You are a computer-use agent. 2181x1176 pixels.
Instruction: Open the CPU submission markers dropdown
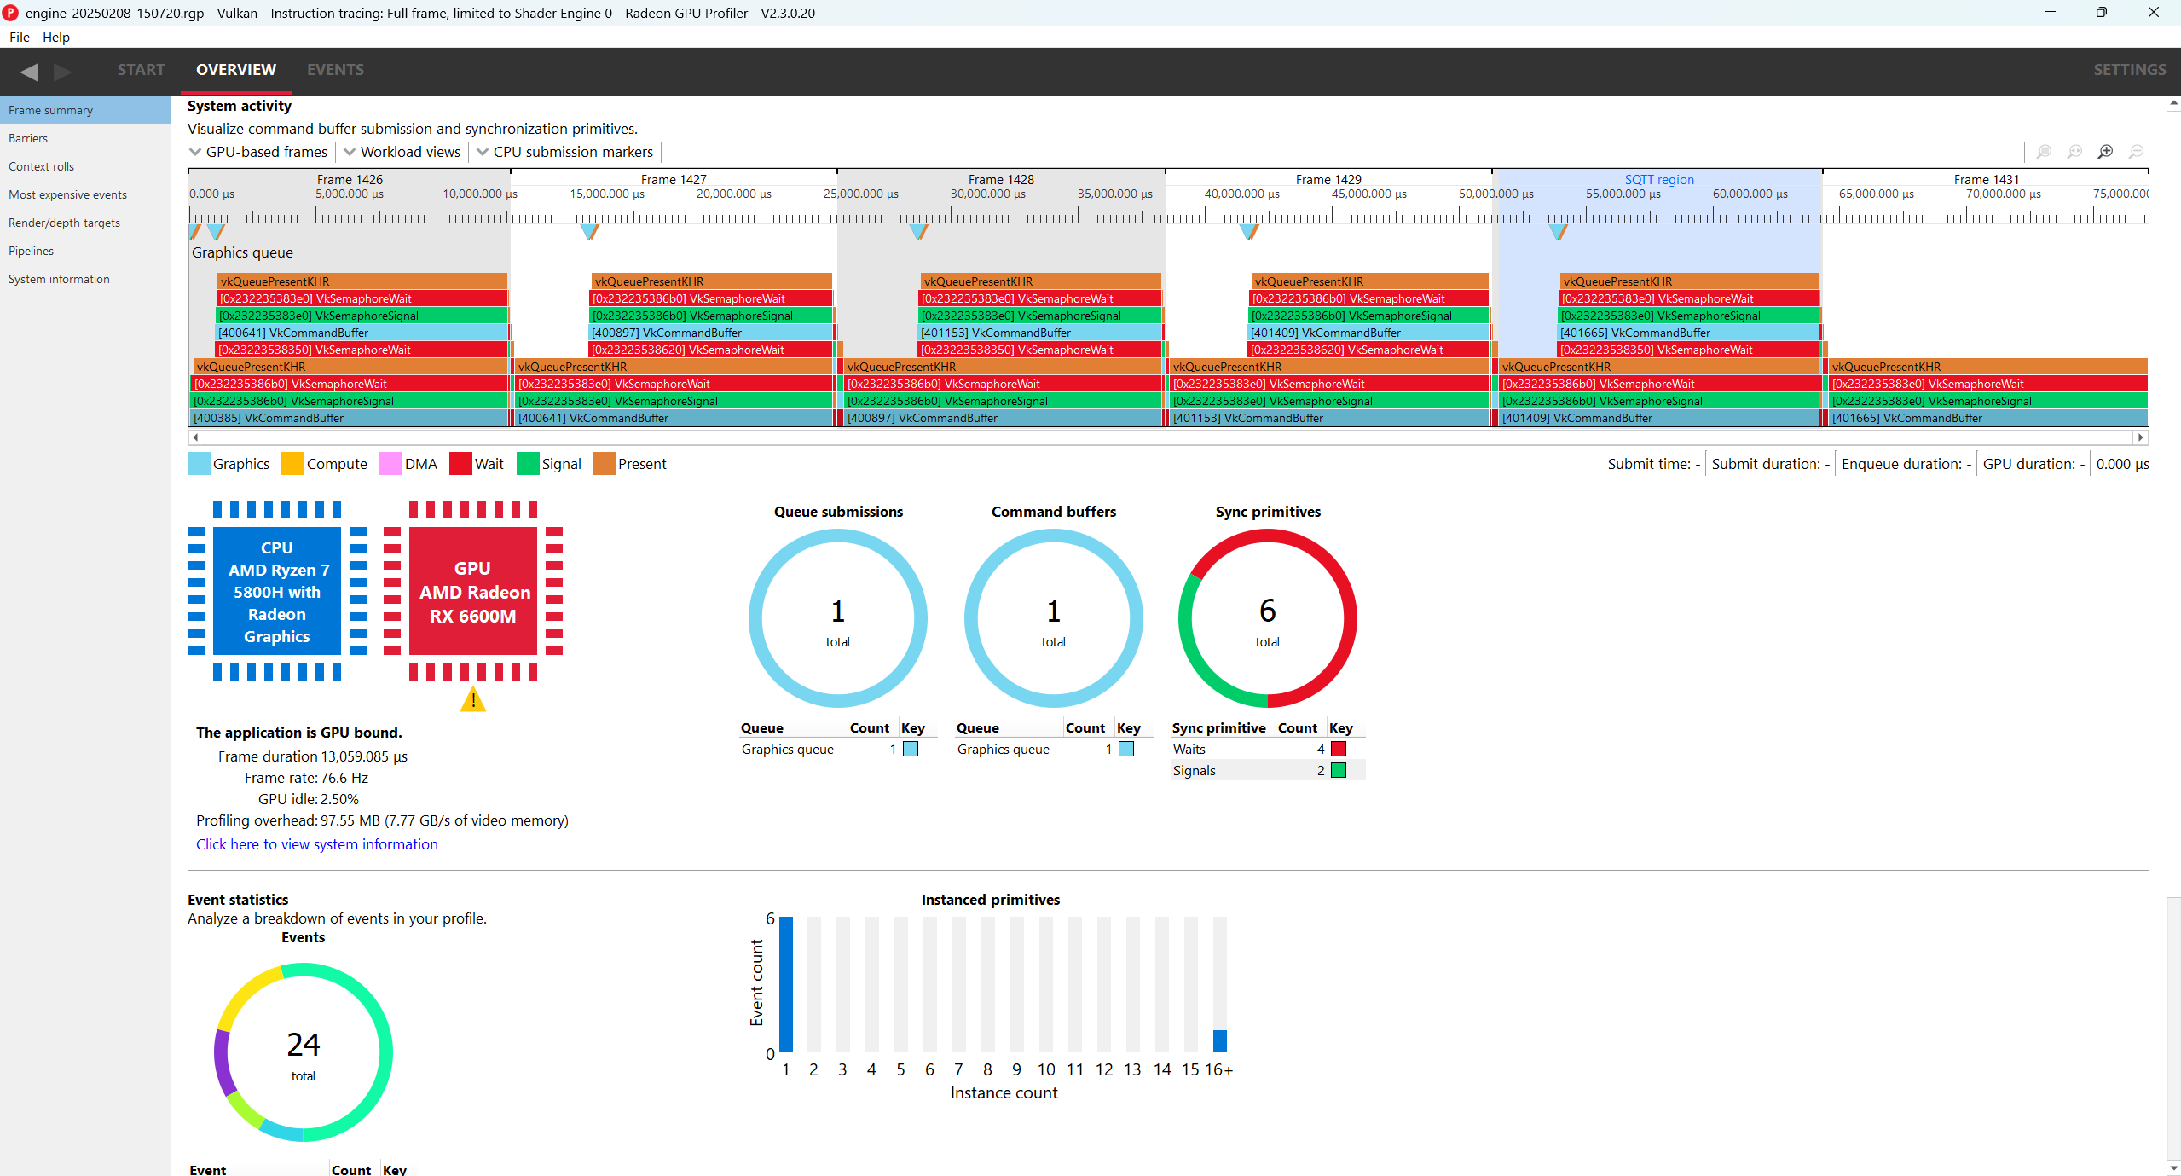[x=565, y=152]
